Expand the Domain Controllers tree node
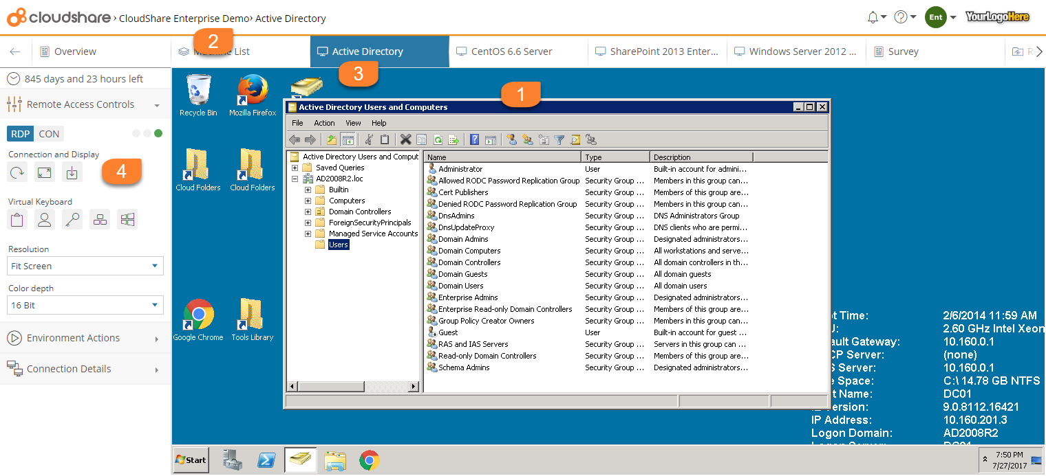This screenshot has width=1046, height=476. [x=308, y=212]
